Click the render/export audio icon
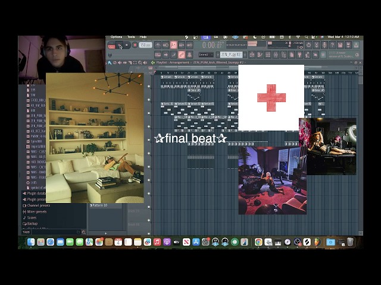 (x=356, y=45)
